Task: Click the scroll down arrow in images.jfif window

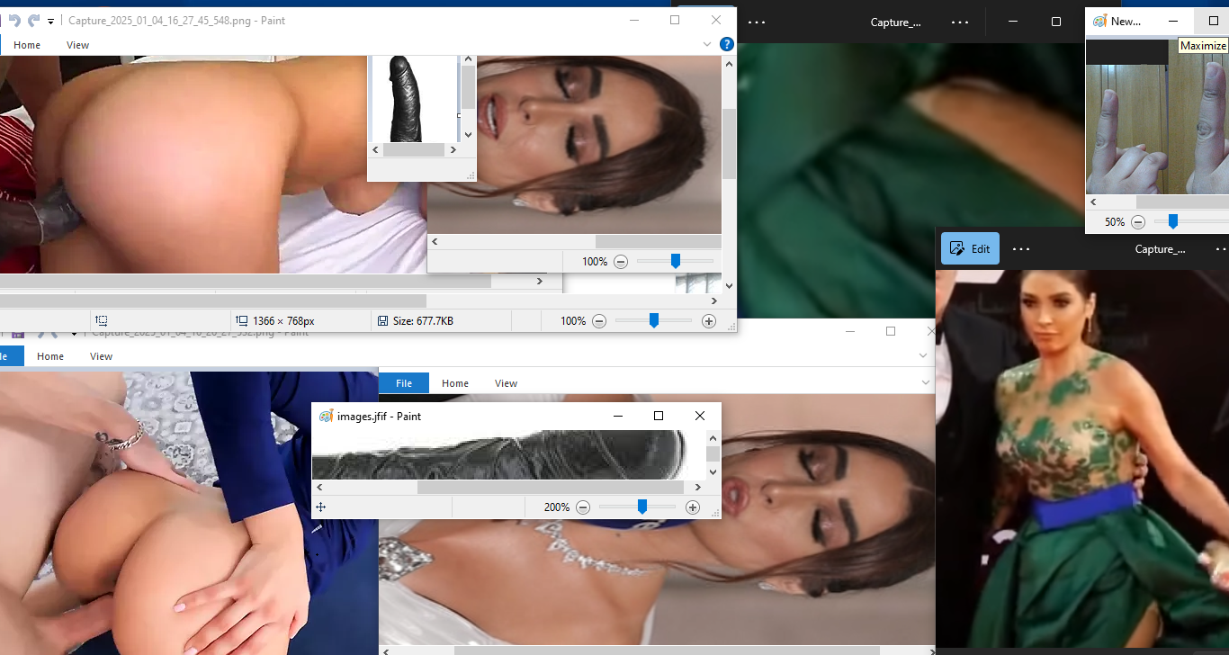Action: (x=713, y=471)
